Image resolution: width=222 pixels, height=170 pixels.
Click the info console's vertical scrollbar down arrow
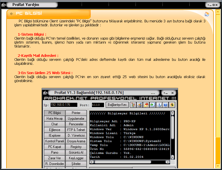coord(172,157)
